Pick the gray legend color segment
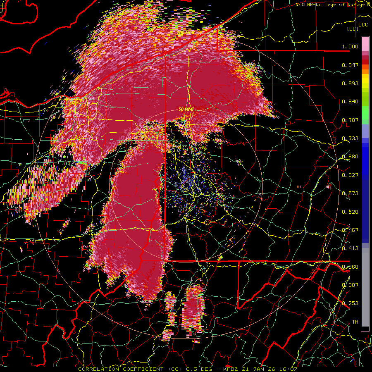This screenshot has width=372, height=372. click(365, 289)
